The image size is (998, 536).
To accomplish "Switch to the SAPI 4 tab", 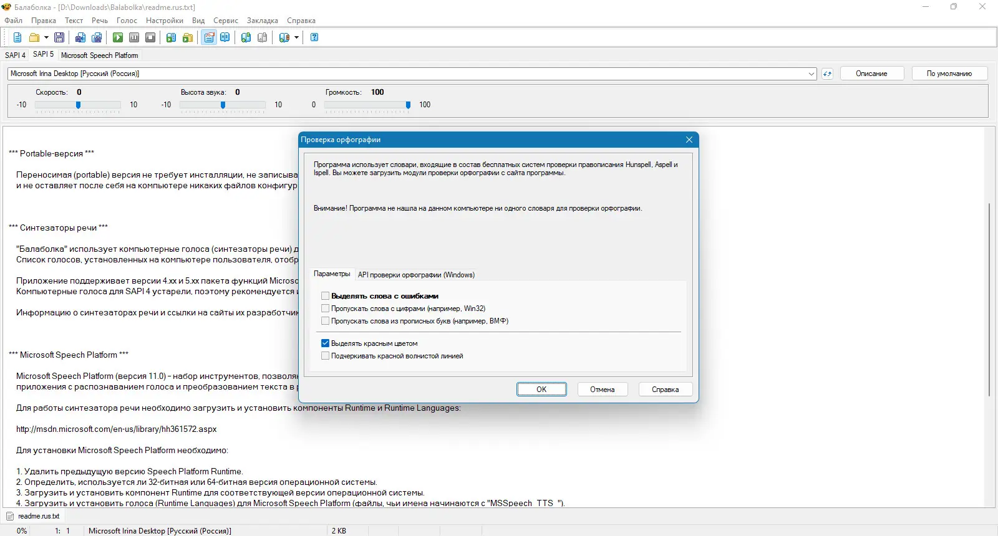I will coord(16,55).
